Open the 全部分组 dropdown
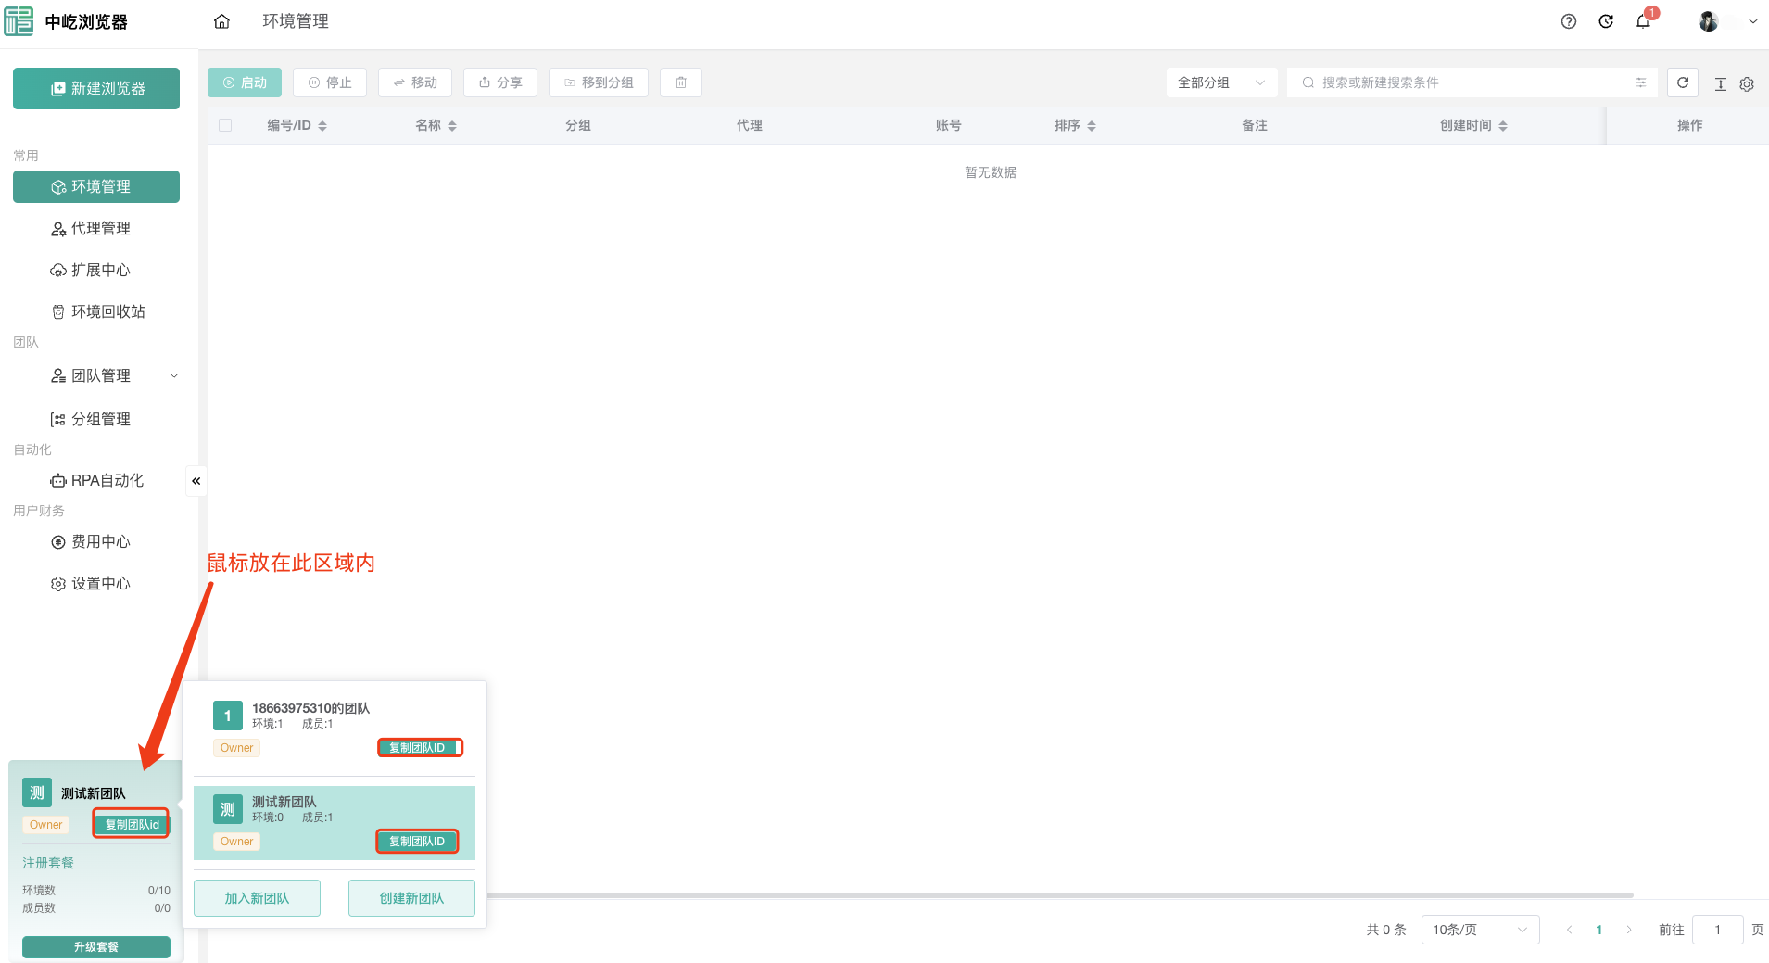 click(1220, 82)
